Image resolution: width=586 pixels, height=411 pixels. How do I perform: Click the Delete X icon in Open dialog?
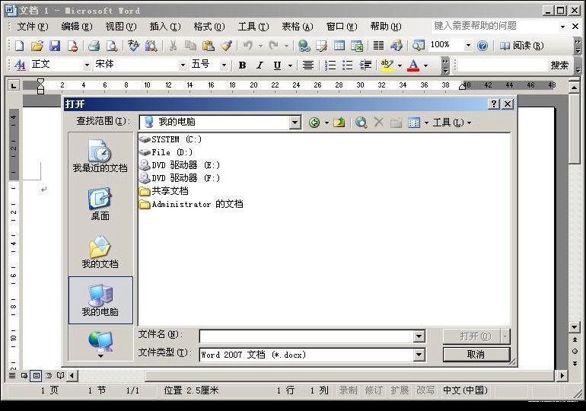tap(379, 123)
